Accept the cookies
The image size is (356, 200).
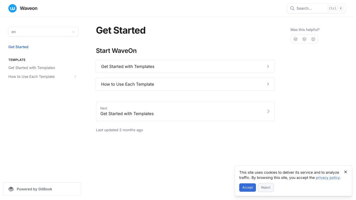pyautogui.click(x=248, y=187)
